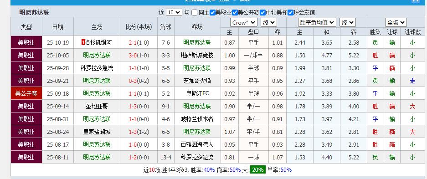Screen dimensions: 427x179
Task: Click the 1.07 home odds on 25-08-24
Action: click(x=230, y=132)
